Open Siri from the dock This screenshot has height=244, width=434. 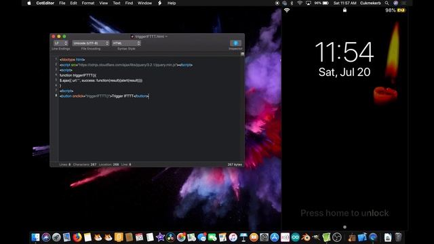[46, 237]
